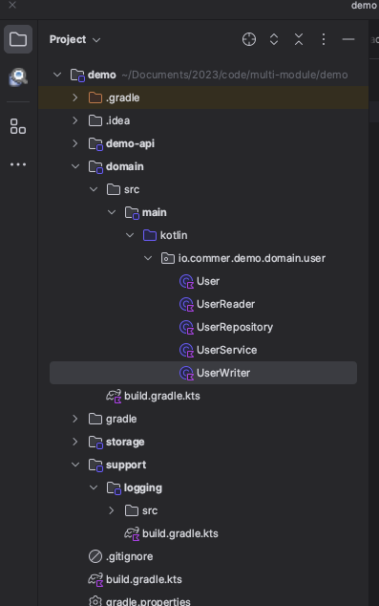The height and width of the screenshot is (606, 379).
Task: Click the storage module folder icon
Action: 95,443
